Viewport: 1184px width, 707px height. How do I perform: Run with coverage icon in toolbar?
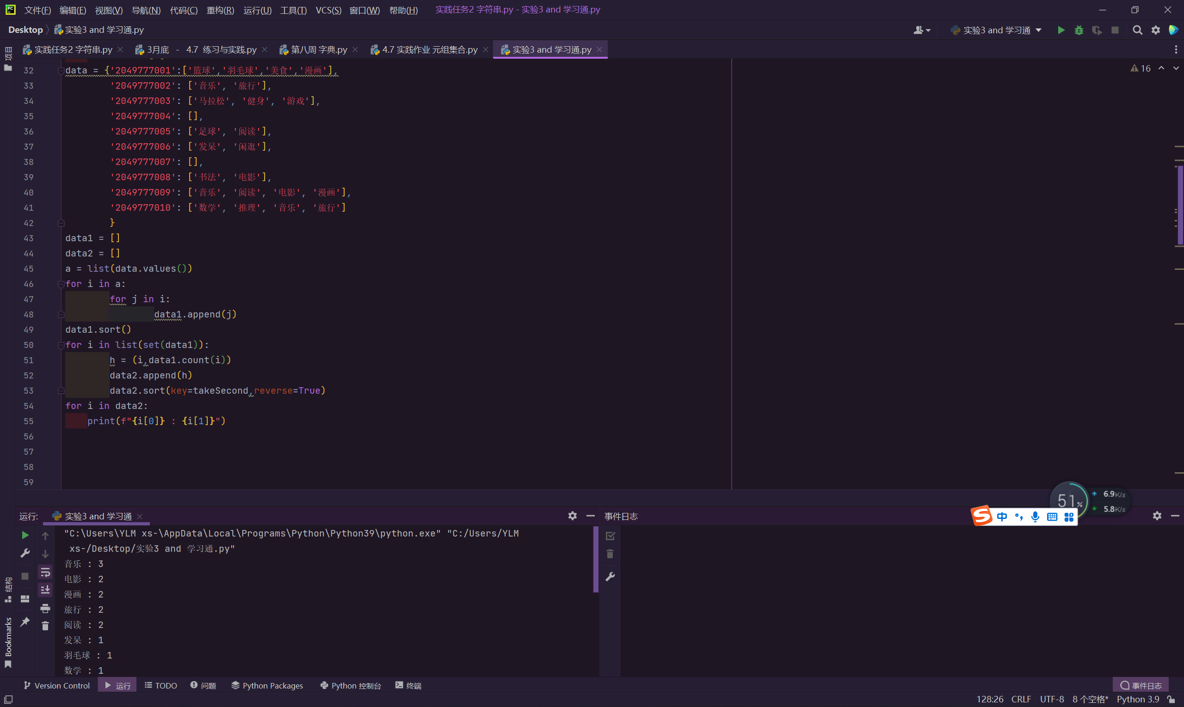(x=1097, y=30)
